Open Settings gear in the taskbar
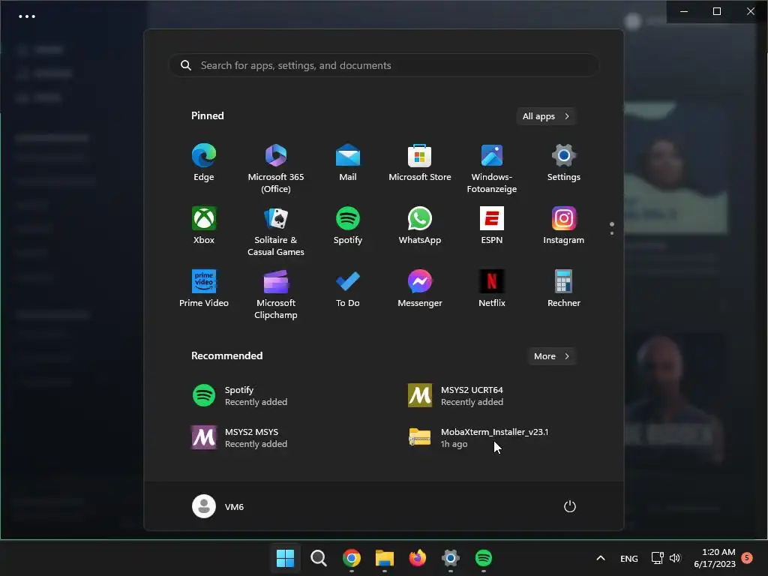The height and width of the screenshot is (576, 768). (450, 558)
